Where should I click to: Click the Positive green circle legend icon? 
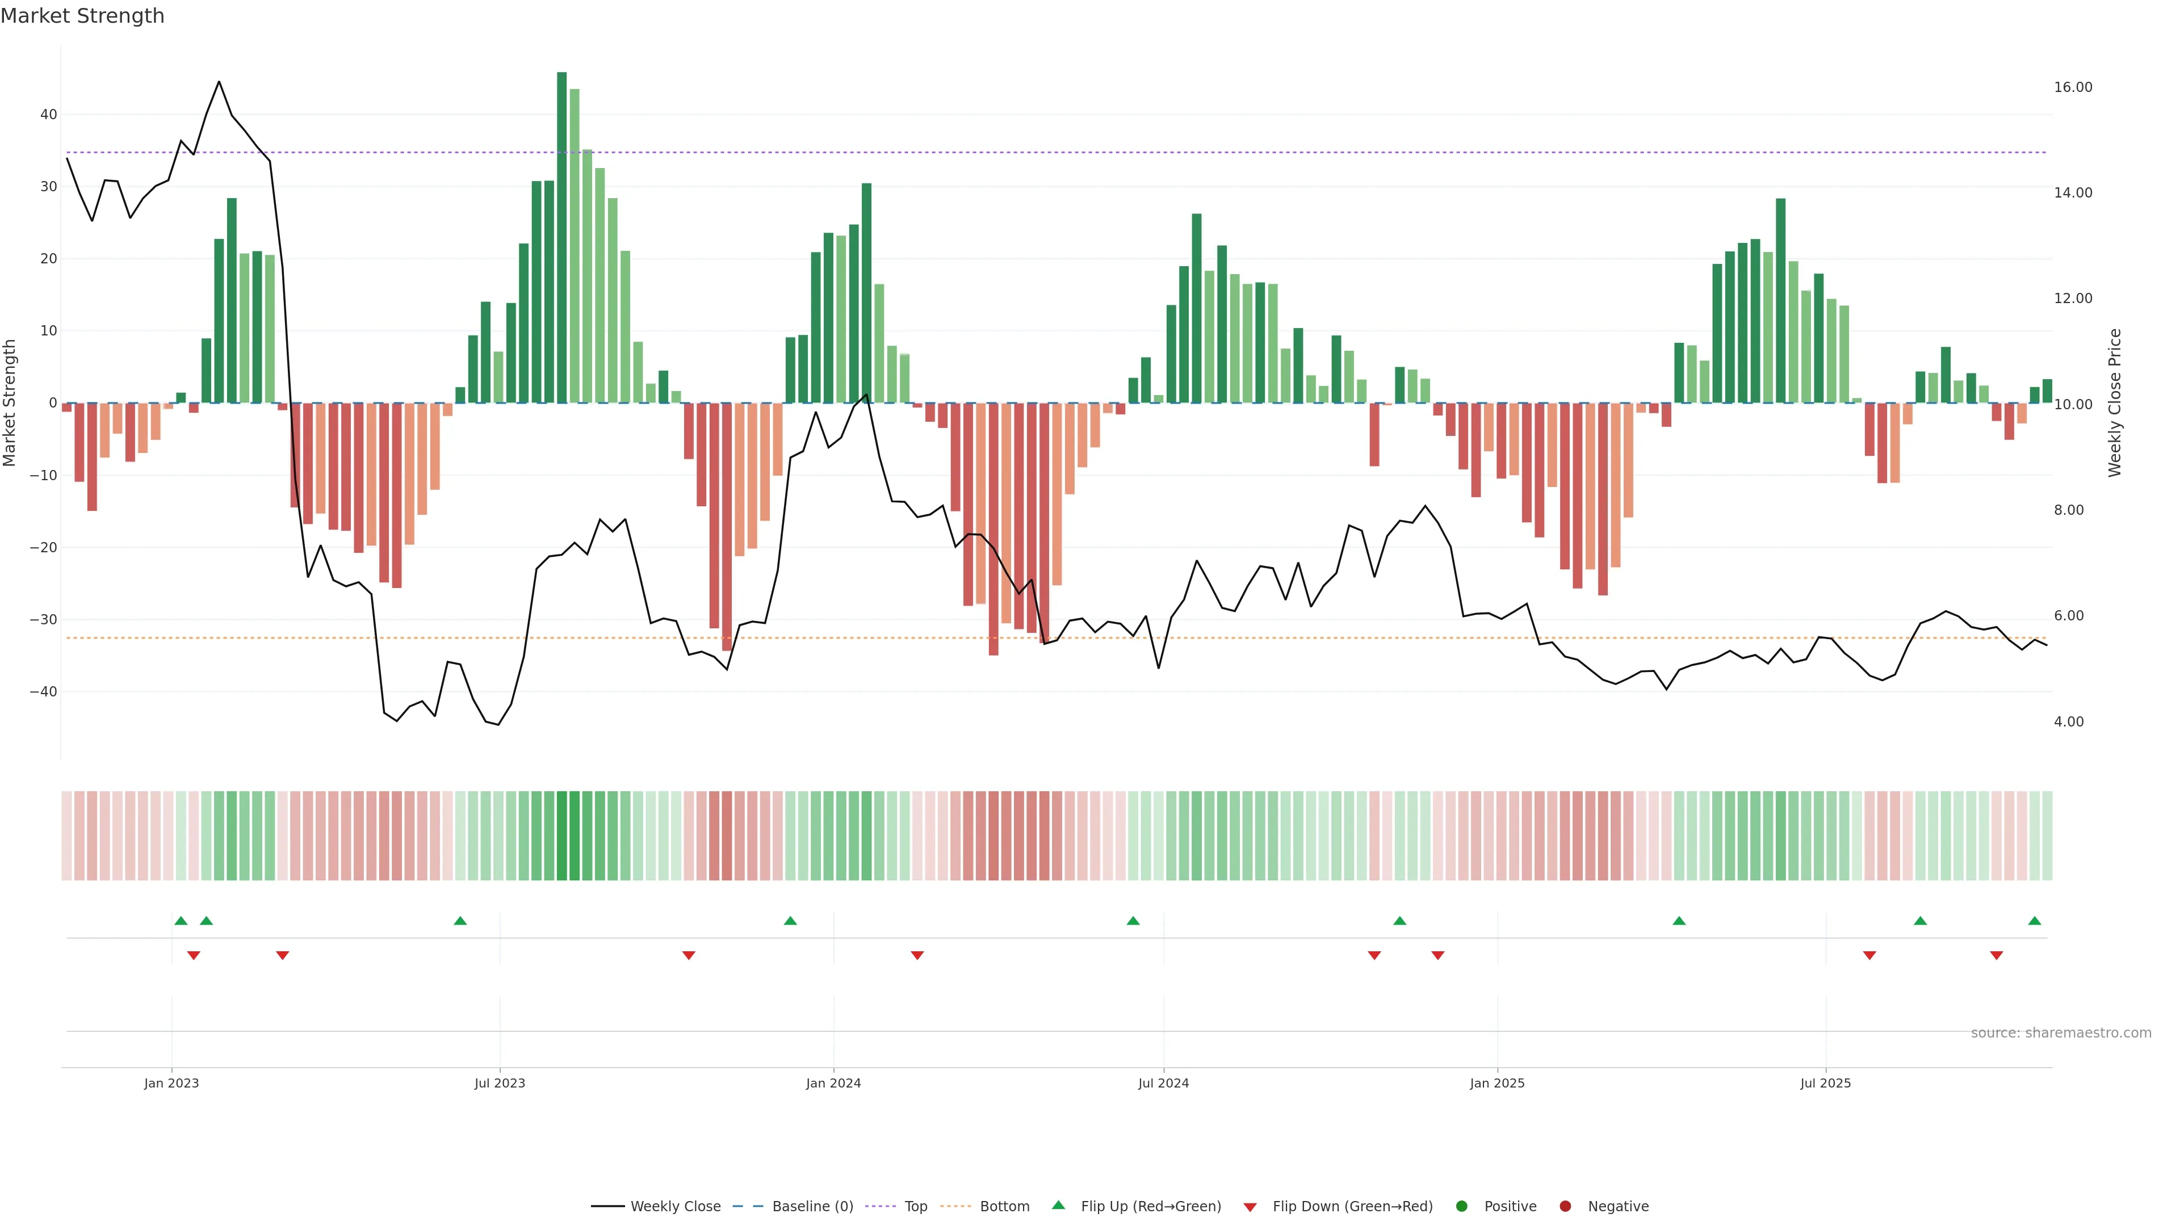pyautogui.click(x=1461, y=1206)
